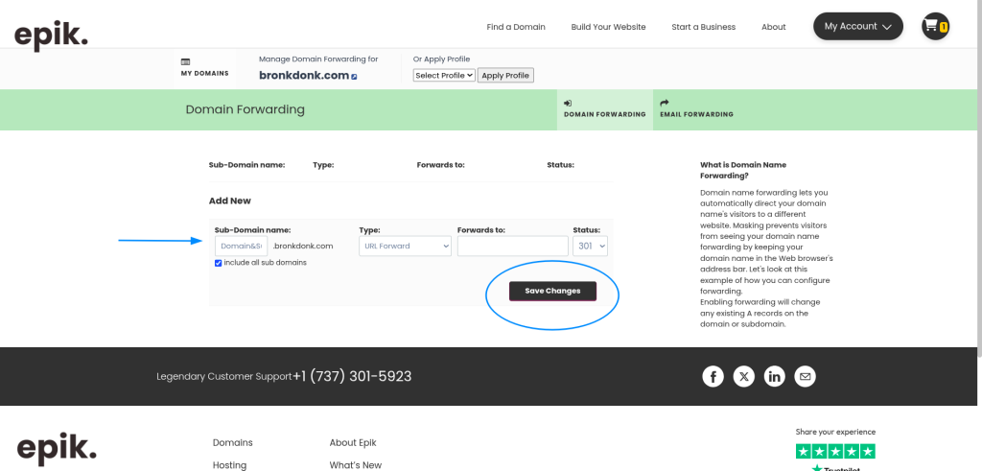This screenshot has height=471, width=982.
Task: Toggle include all sub domains checkbox
Action: 218,263
